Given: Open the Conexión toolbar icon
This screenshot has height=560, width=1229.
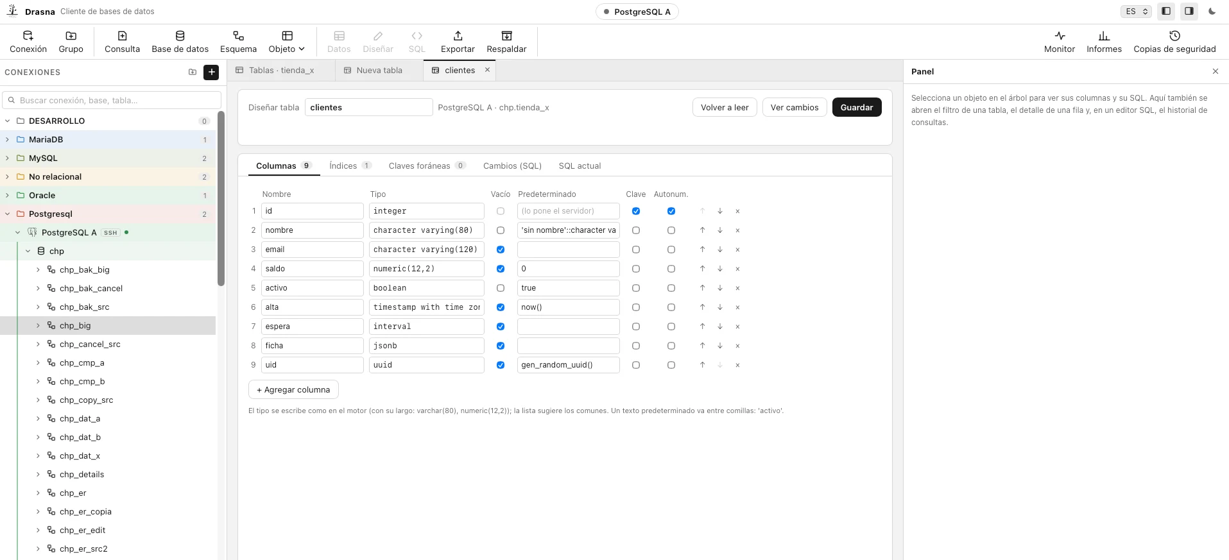Looking at the screenshot, I should click(28, 42).
